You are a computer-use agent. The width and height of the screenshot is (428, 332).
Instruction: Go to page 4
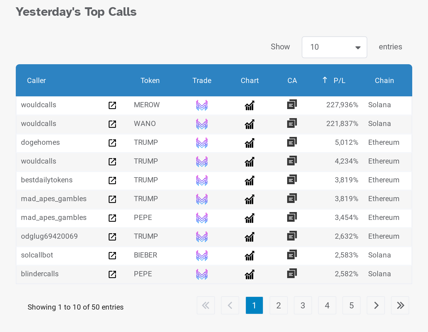pyautogui.click(x=327, y=305)
